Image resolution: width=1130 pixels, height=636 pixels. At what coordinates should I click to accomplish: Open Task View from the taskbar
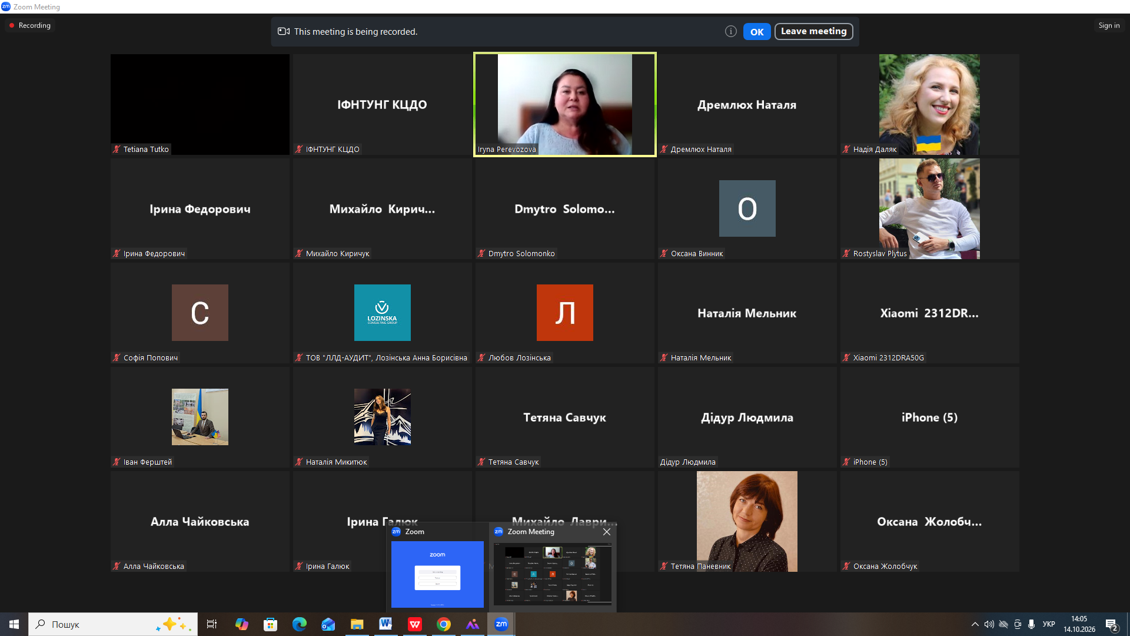point(212,624)
